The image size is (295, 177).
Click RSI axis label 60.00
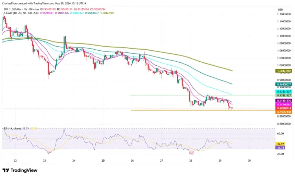(280, 134)
